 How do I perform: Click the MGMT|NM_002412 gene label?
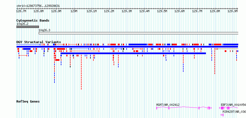pyautogui.click(x=168, y=105)
